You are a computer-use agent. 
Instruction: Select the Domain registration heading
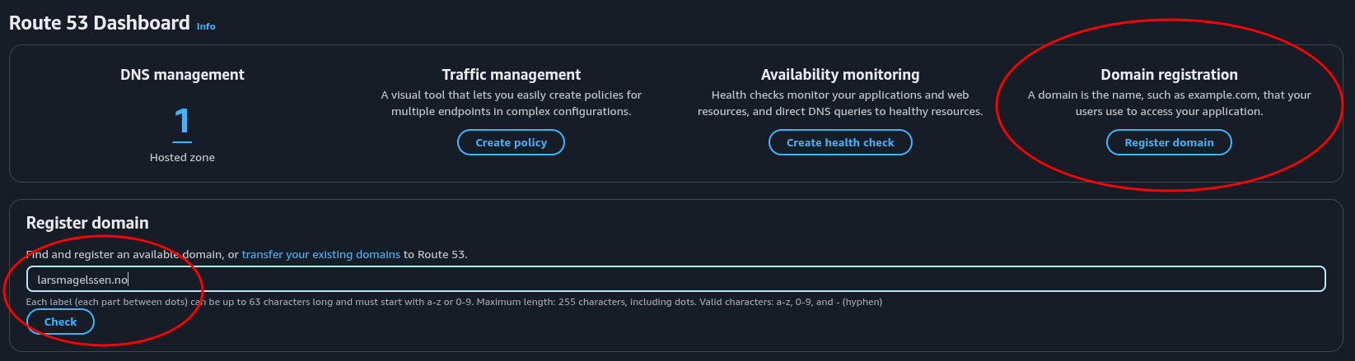point(1168,75)
